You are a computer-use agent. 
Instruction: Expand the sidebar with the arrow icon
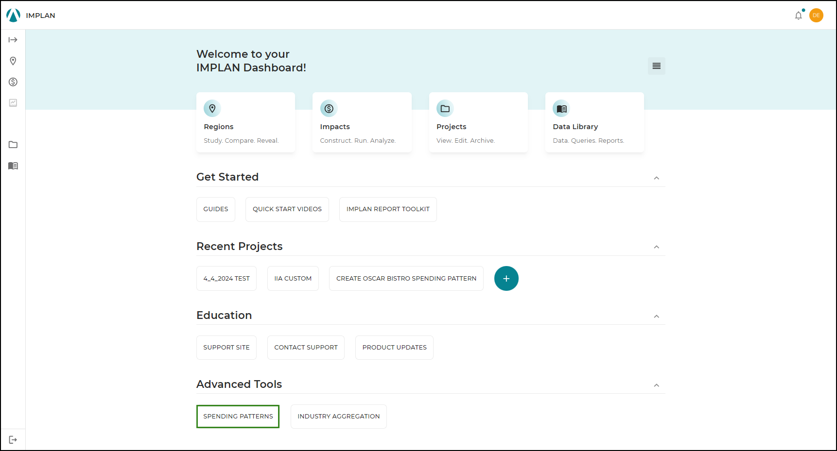13,39
